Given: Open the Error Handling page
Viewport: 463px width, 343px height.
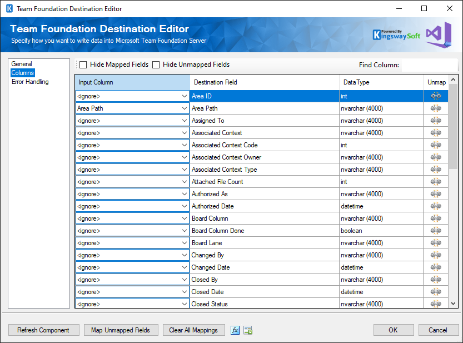Looking at the screenshot, I should 30,82.
